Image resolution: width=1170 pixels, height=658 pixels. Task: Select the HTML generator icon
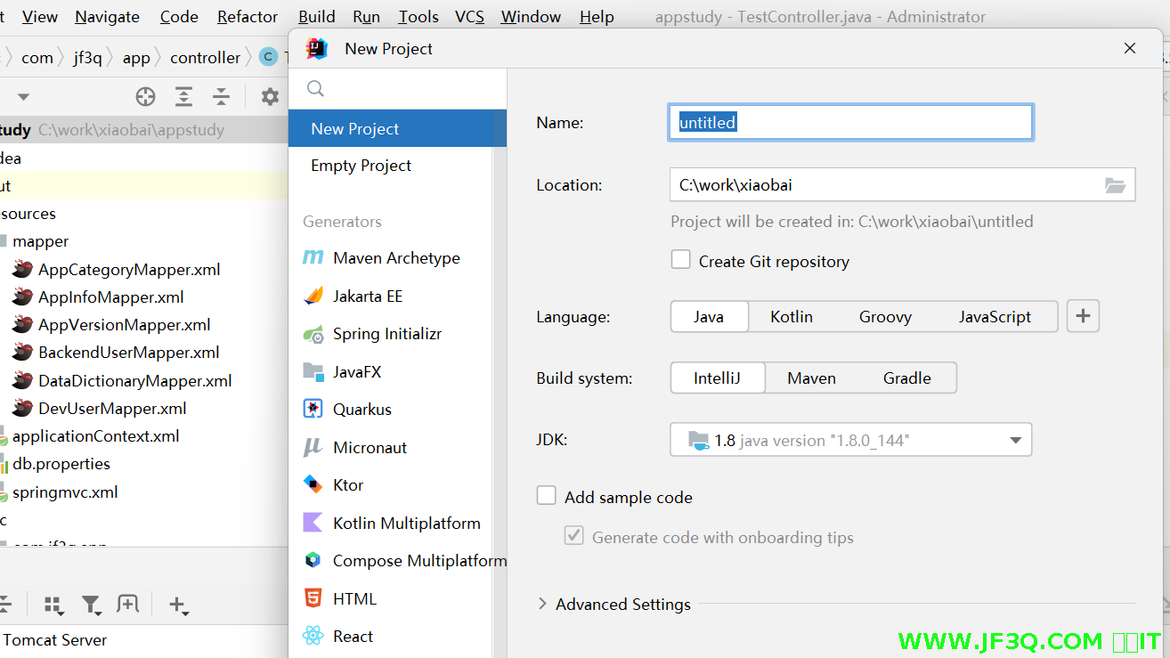[313, 599]
